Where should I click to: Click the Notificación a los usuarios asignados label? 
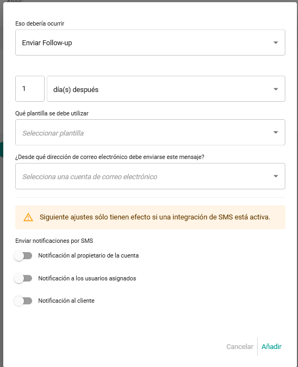tap(87, 279)
